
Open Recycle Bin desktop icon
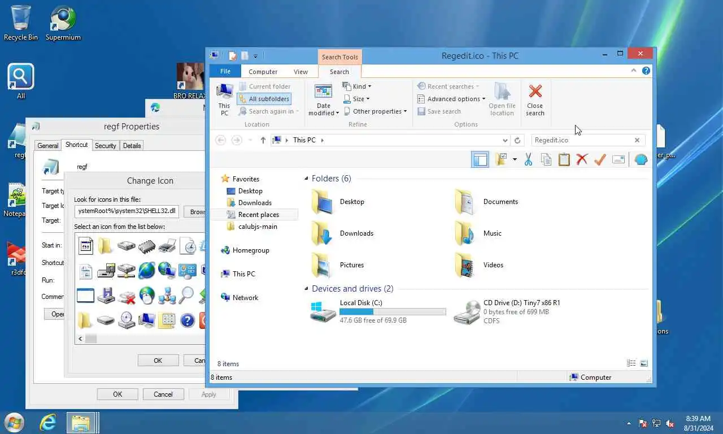coord(21,23)
